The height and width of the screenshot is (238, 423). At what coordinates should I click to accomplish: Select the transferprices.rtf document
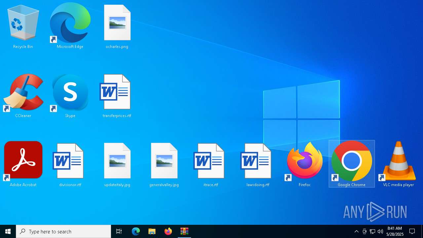(x=117, y=96)
